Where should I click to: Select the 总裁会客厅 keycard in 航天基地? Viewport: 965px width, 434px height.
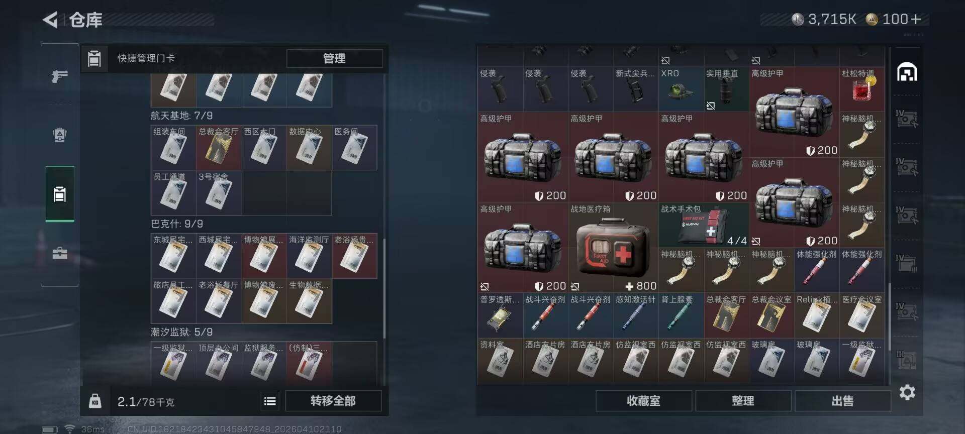[x=219, y=148]
